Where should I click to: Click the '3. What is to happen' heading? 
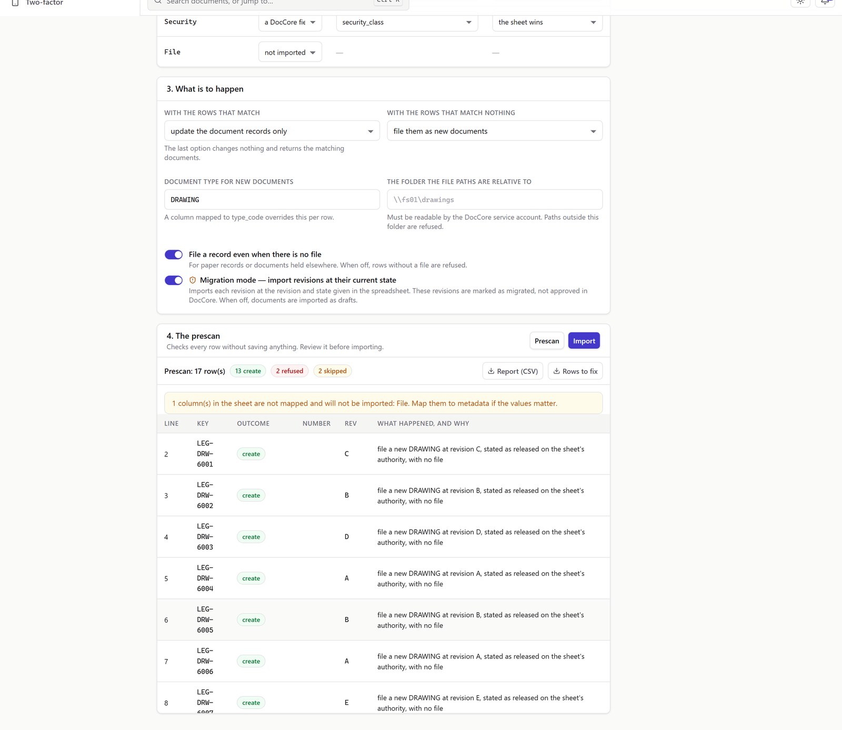click(205, 89)
